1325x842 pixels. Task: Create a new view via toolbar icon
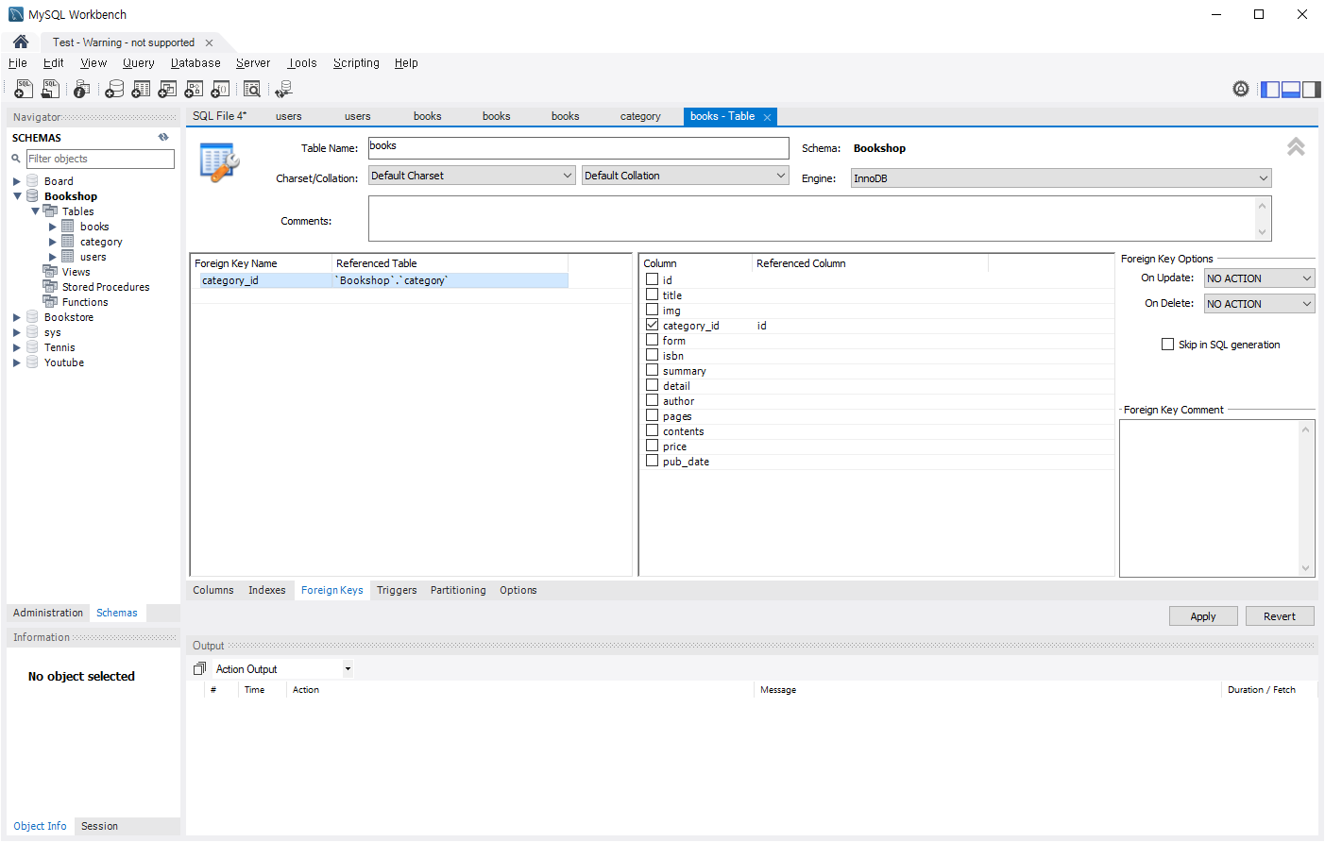(x=167, y=89)
